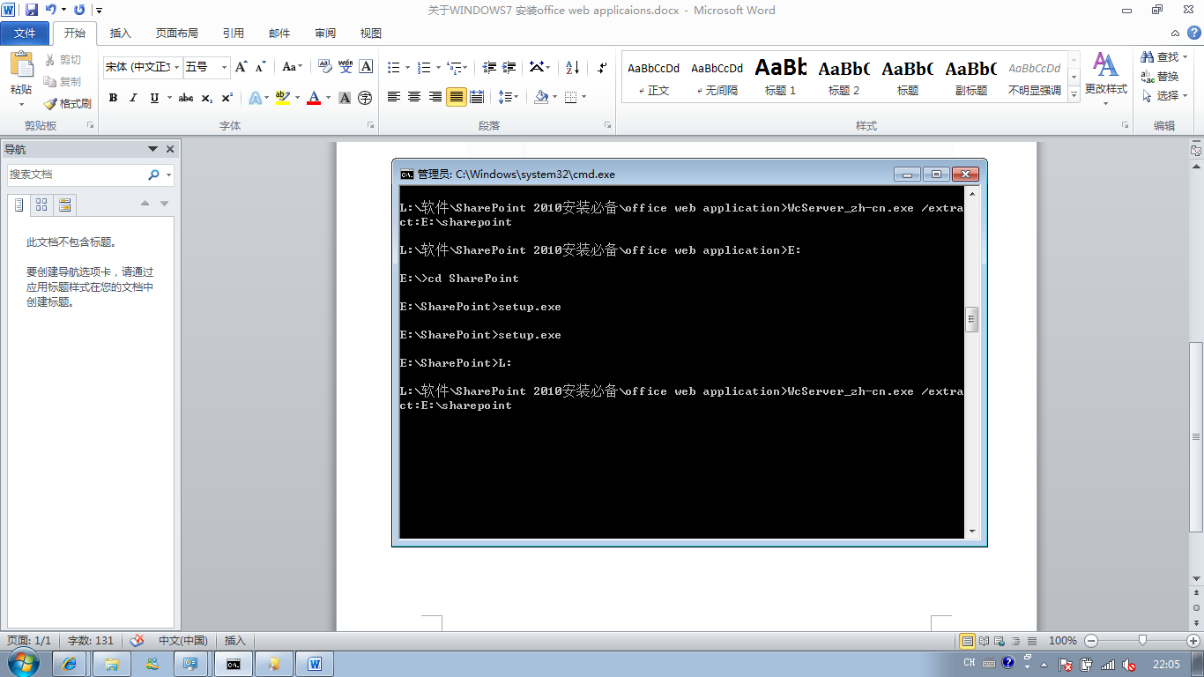Image resolution: width=1204 pixels, height=677 pixels.
Task: Save the document from Quick Access Toolbar
Action: (x=32, y=10)
